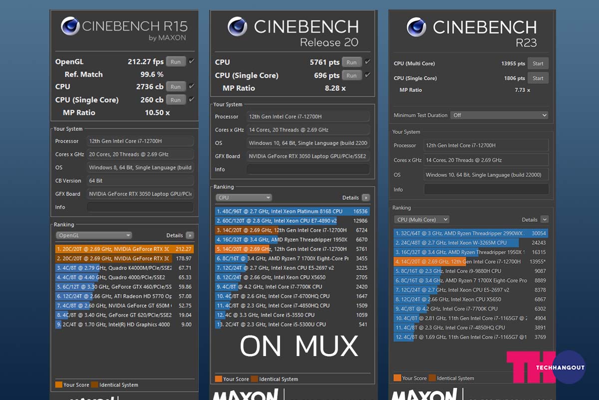Expand the Details chevron in Cinebench R23
The height and width of the screenshot is (400, 599).
tap(544, 220)
